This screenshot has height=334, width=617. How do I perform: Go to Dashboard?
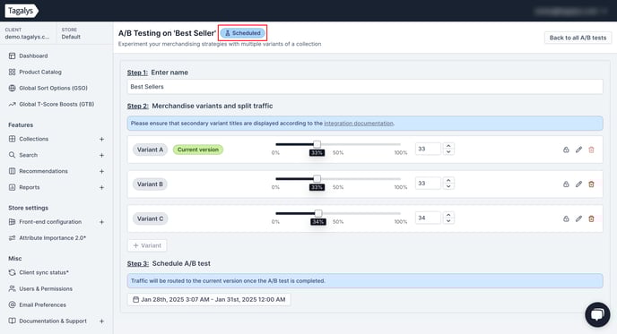(33, 56)
